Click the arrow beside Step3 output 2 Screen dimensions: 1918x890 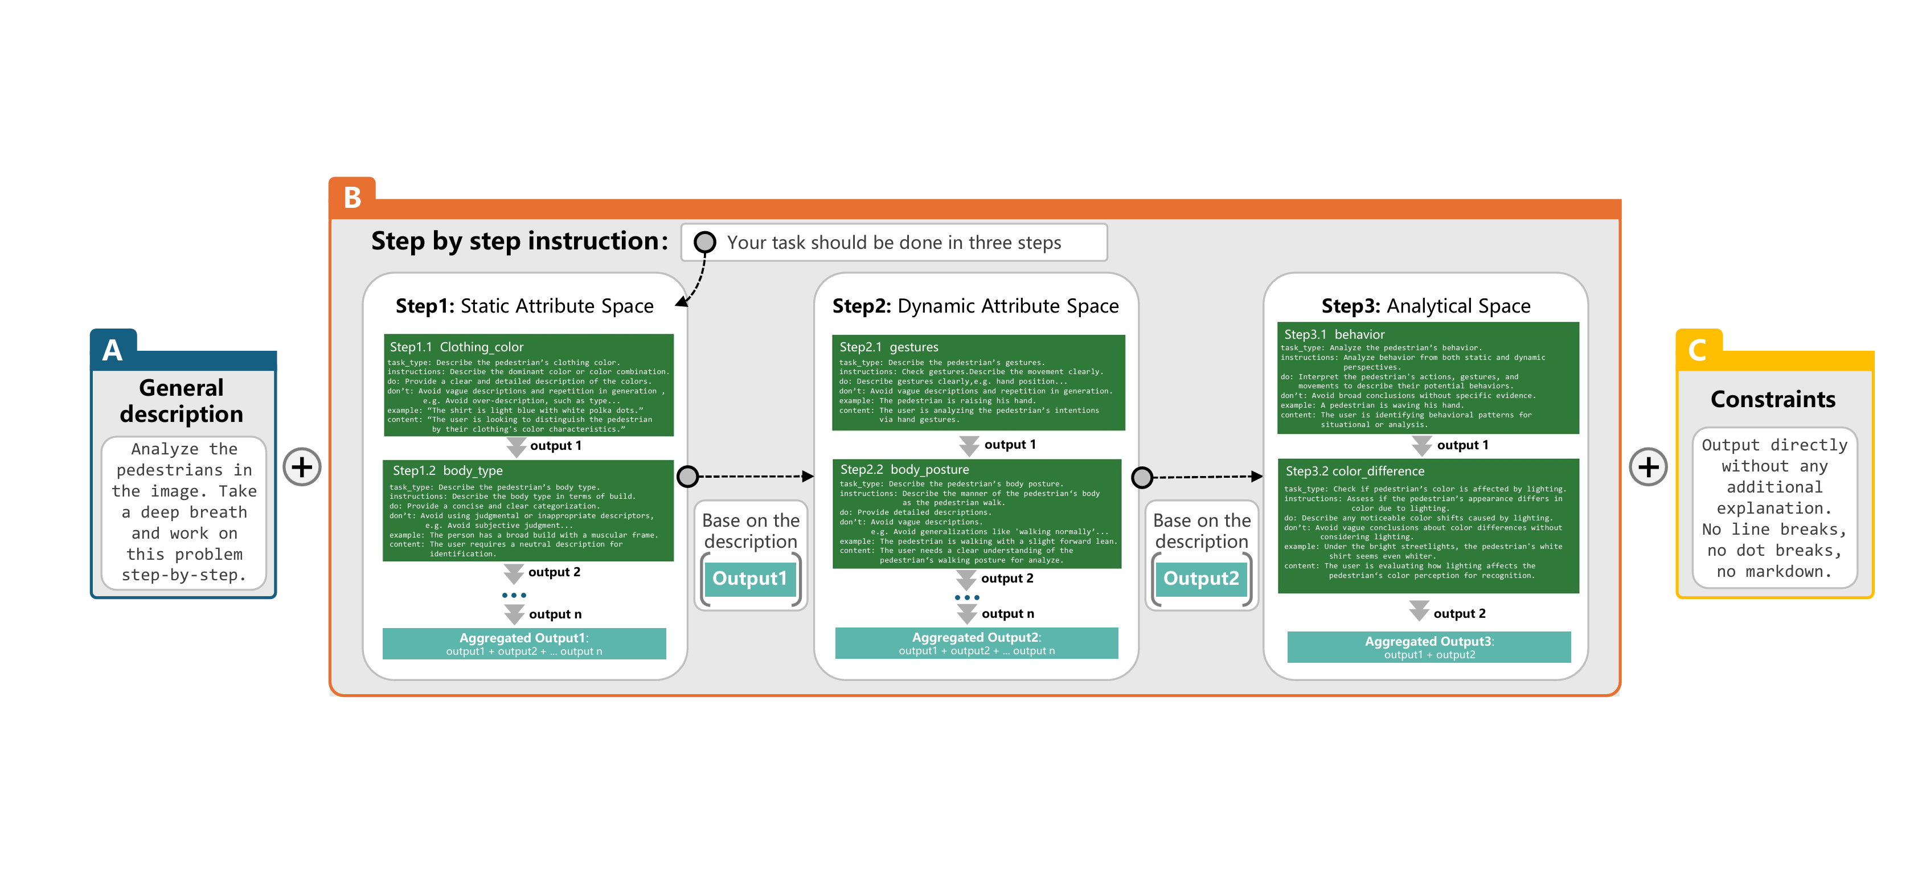click(x=1419, y=611)
